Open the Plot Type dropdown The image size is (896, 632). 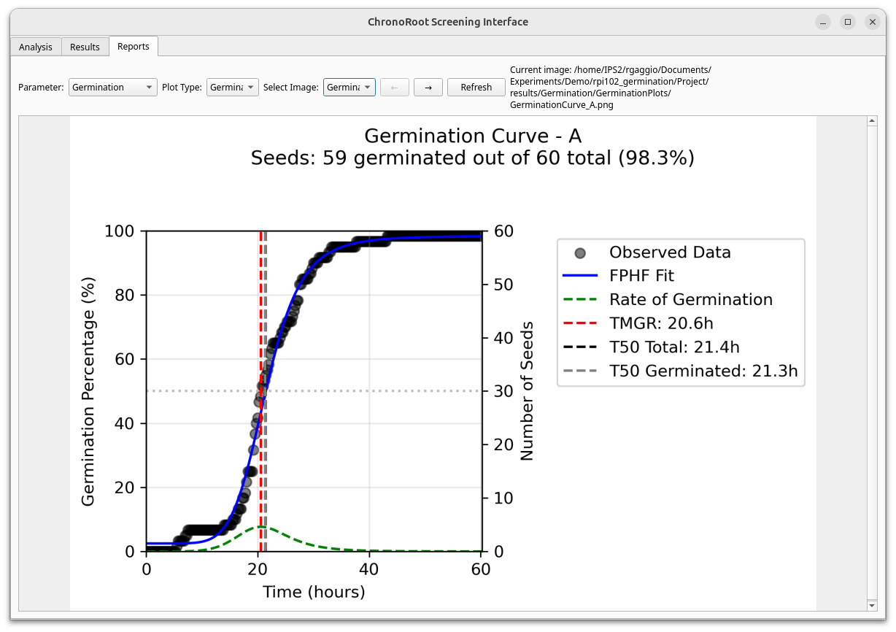(232, 86)
